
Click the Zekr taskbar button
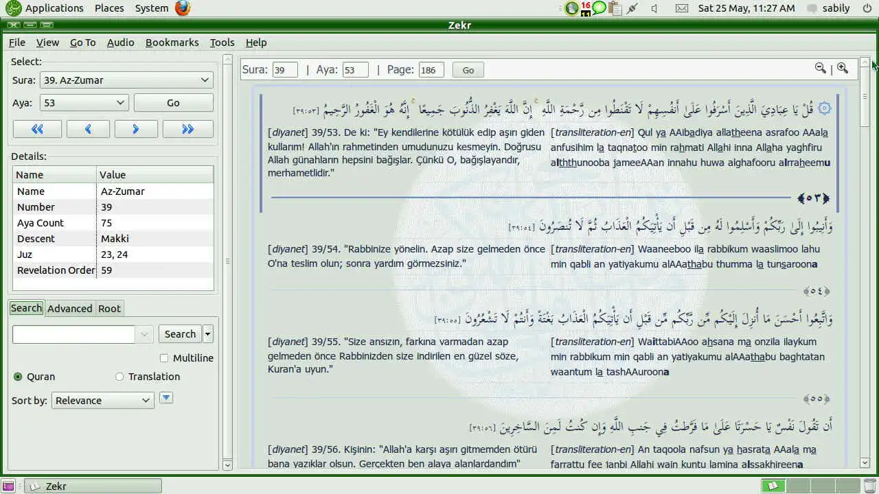click(x=93, y=486)
